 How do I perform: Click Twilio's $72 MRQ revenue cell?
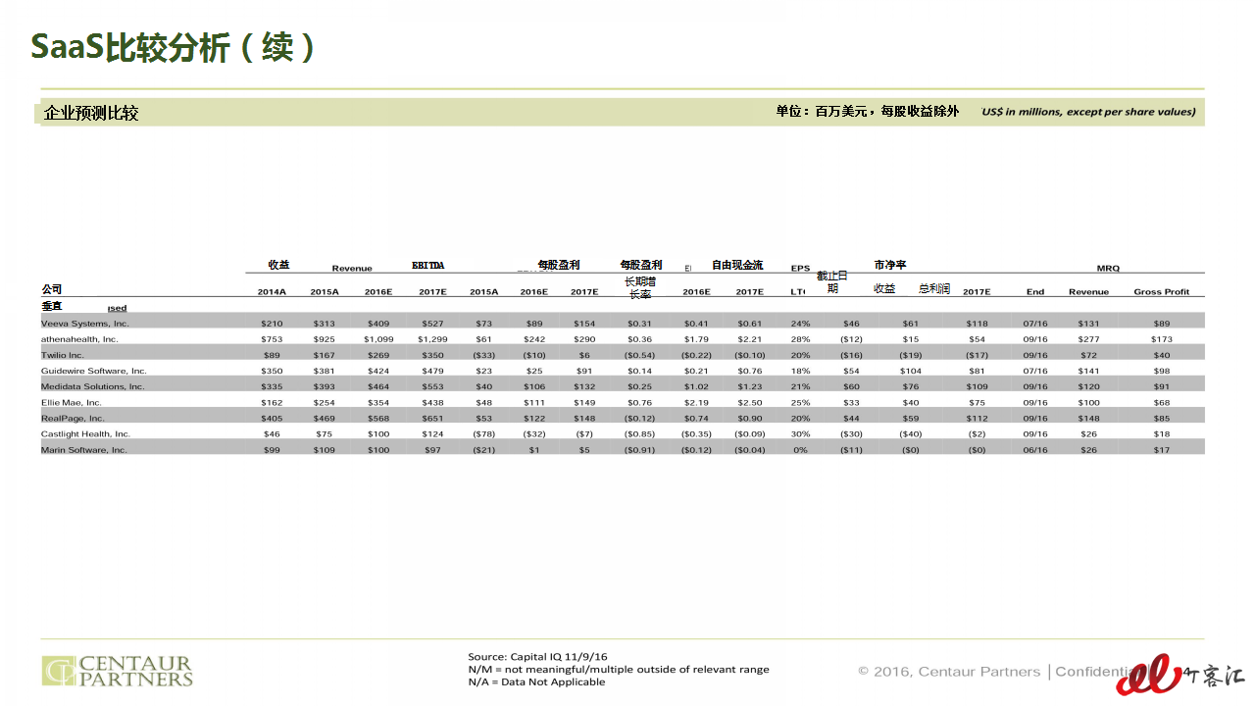1088,355
